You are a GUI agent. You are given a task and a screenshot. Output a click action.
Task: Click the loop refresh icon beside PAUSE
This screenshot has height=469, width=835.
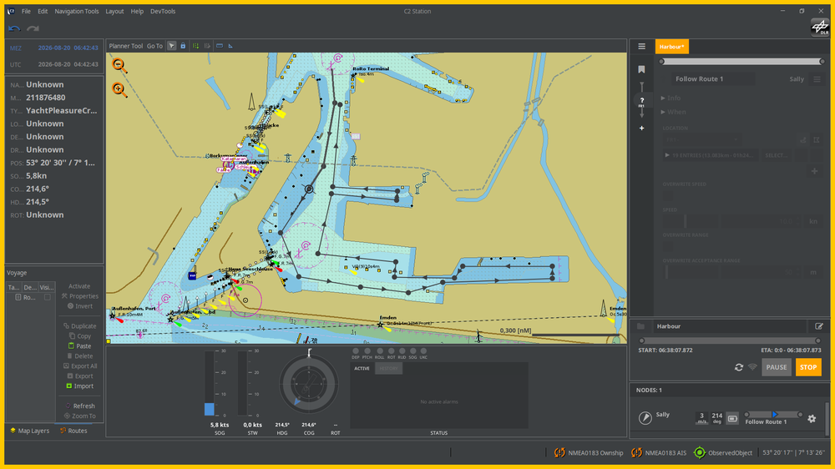(739, 367)
